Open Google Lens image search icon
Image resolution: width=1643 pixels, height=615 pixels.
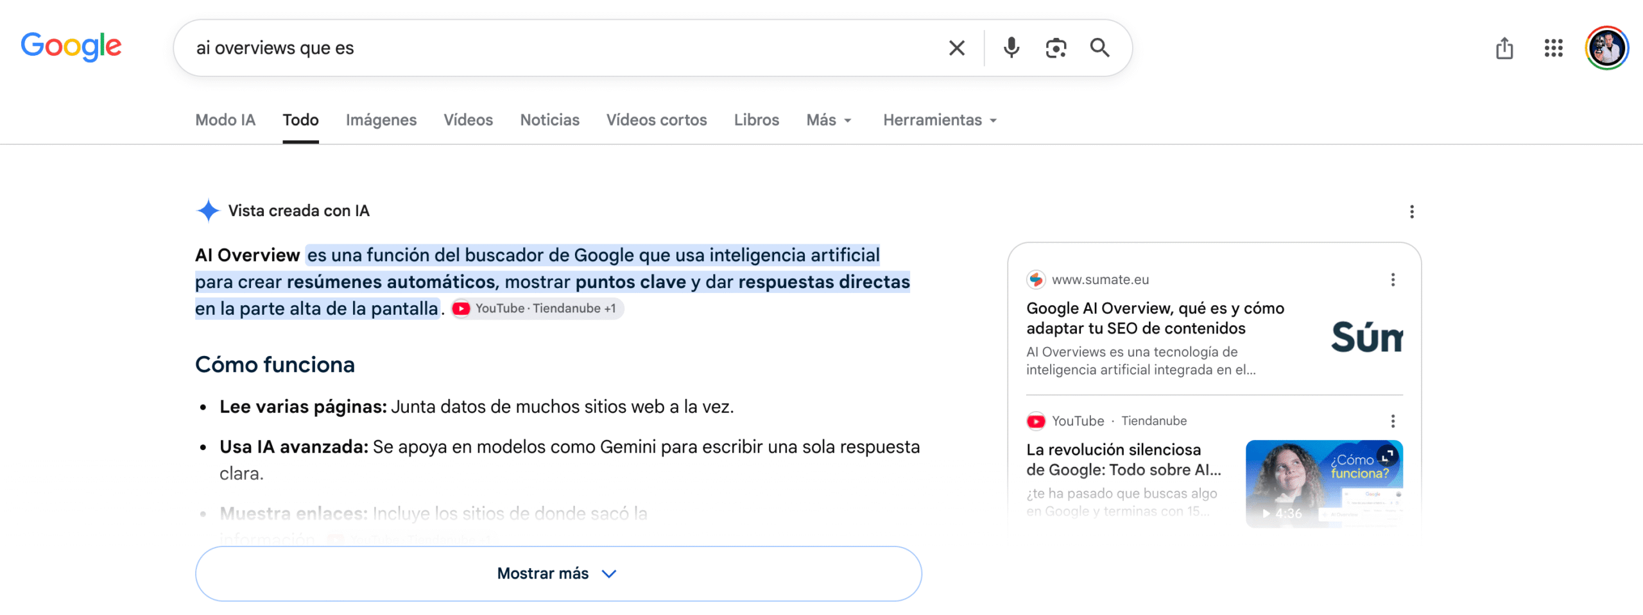click(1056, 48)
